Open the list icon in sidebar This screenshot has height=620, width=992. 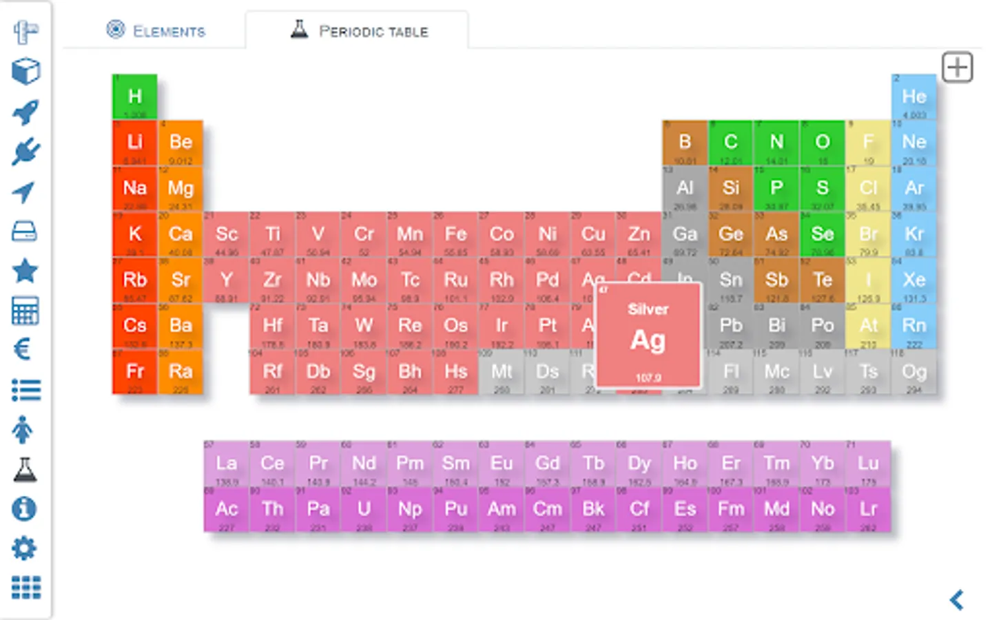click(x=25, y=391)
